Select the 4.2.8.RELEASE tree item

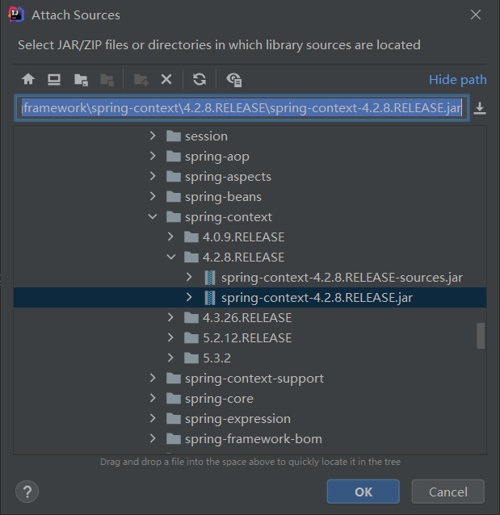click(x=243, y=257)
